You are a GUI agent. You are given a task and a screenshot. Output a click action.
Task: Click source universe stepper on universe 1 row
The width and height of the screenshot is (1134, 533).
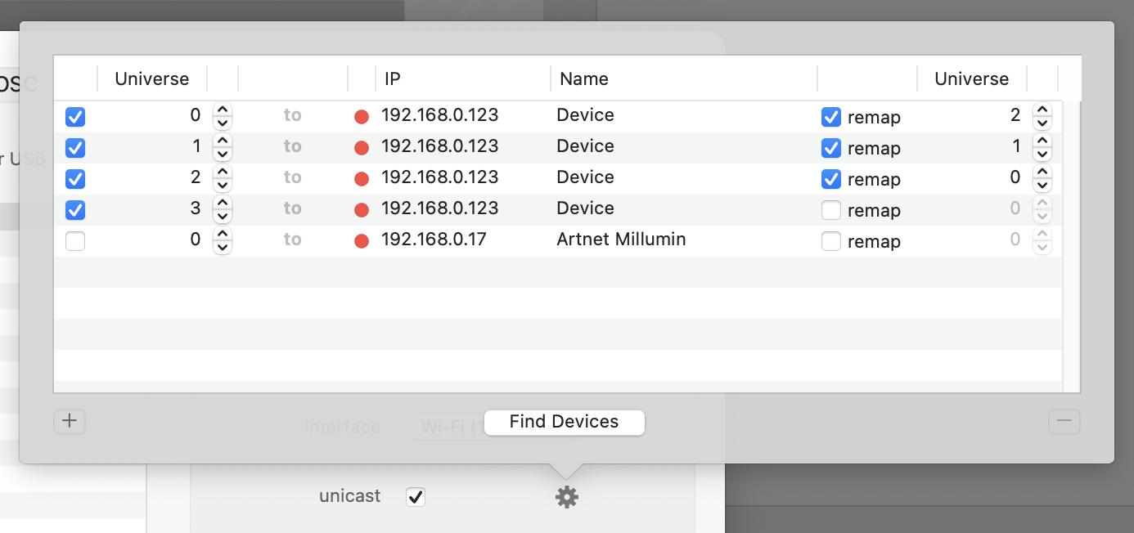[222, 148]
